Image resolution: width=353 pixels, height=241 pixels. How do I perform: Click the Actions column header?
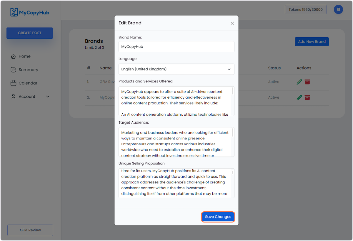304,68
